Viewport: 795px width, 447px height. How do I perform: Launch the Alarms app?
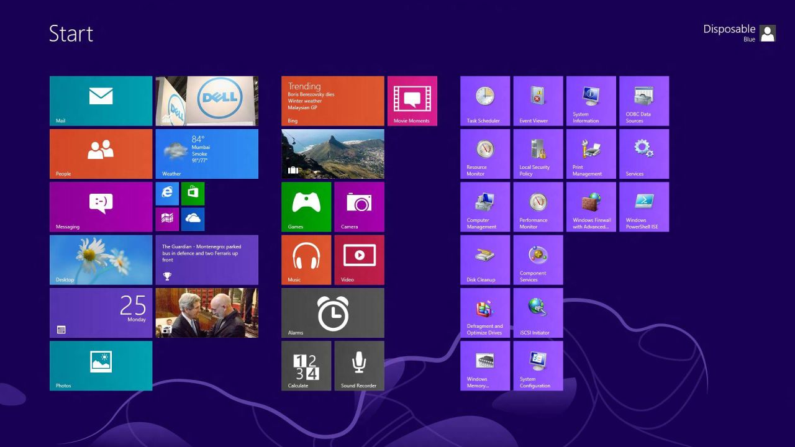click(x=333, y=312)
